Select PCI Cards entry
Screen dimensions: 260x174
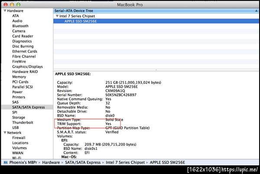pyautogui.click(x=20, y=82)
